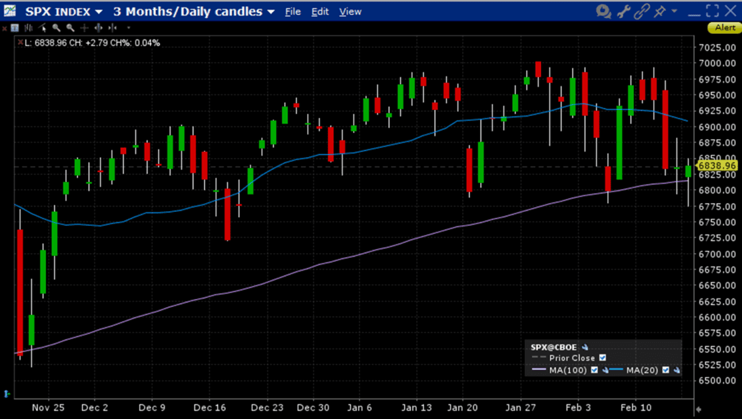Viewport: 742px width, 419px height.
Task: Click the purple MA(100) line swatch
Action: 539,369
